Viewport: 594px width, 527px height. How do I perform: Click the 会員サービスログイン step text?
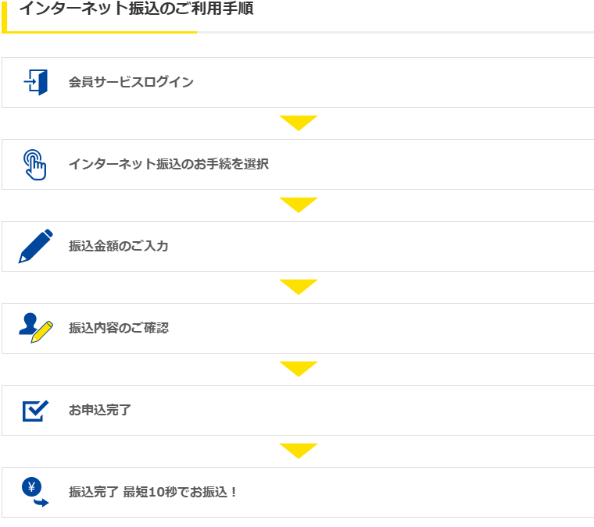pos(131,82)
